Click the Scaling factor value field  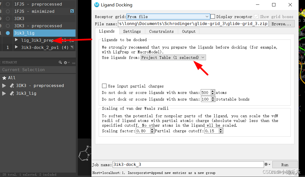[143, 131]
